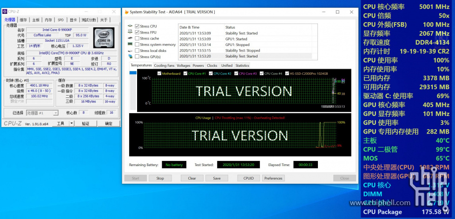Toggle the CPU Core #4 graph checkbox

click(262, 74)
